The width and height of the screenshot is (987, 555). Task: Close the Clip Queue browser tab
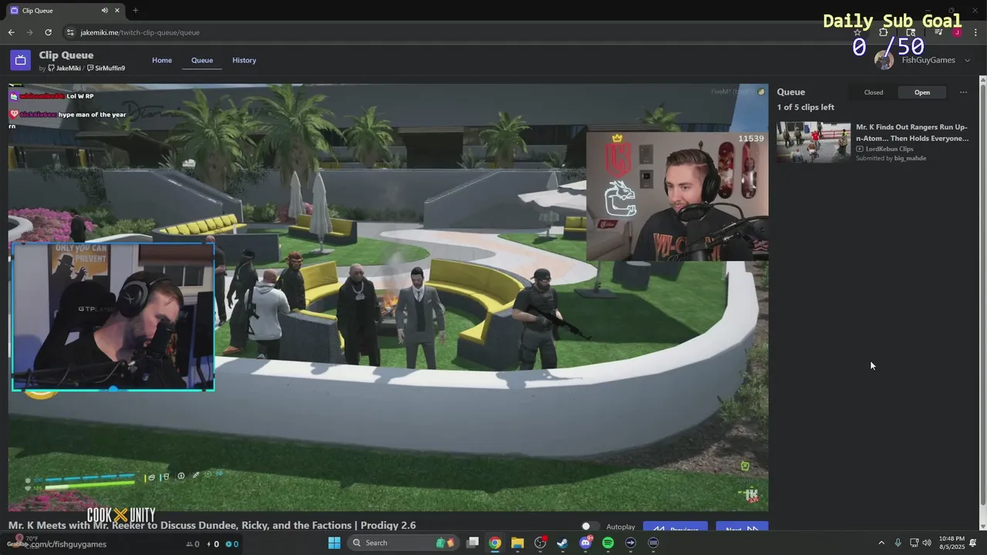point(117,10)
